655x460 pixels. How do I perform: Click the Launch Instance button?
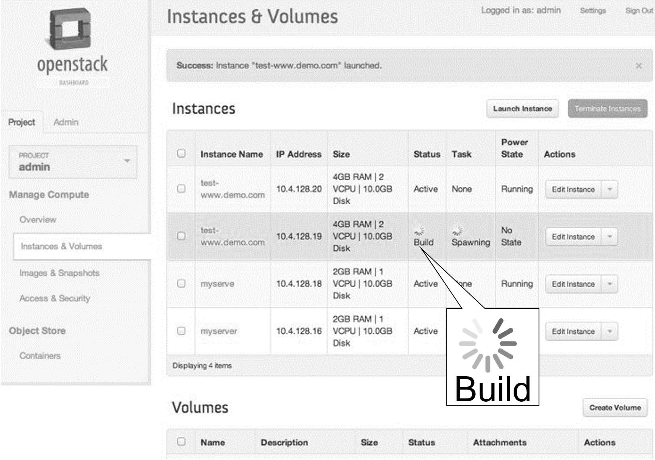pos(522,109)
